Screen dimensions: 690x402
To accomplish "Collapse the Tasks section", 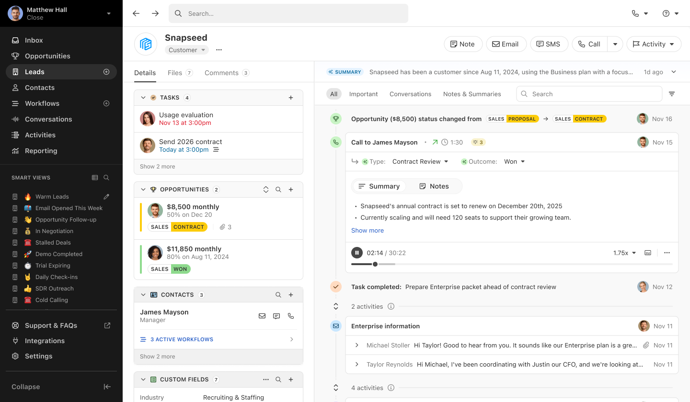I will click(x=143, y=98).
